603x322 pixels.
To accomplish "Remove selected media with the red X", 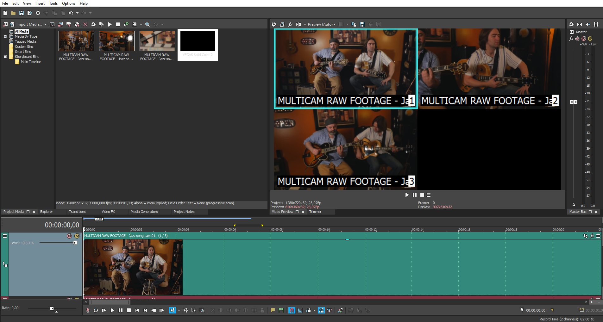I will click(85, 24).
